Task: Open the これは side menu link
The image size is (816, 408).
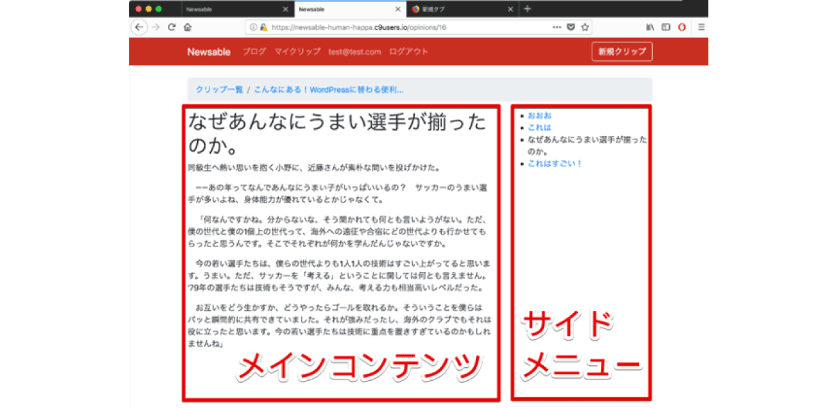Action: (x=539, y=128)
